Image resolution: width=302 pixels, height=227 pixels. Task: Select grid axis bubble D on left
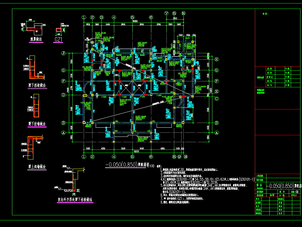tap(63, 95)
